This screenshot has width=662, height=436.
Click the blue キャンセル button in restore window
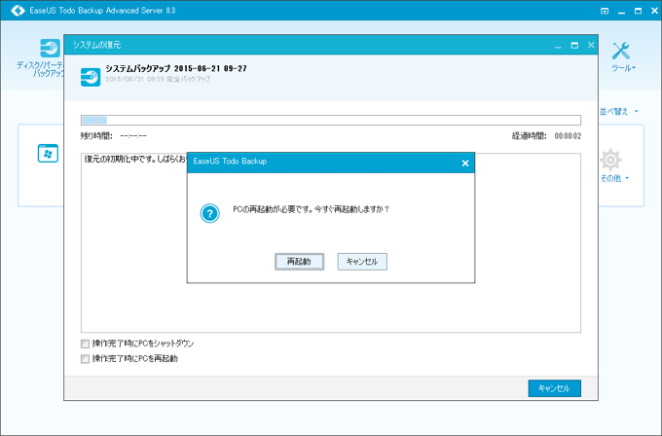coord(554,388)
